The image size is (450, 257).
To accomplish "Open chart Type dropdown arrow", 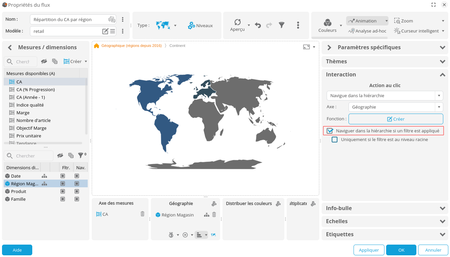I will coord(175,25).
